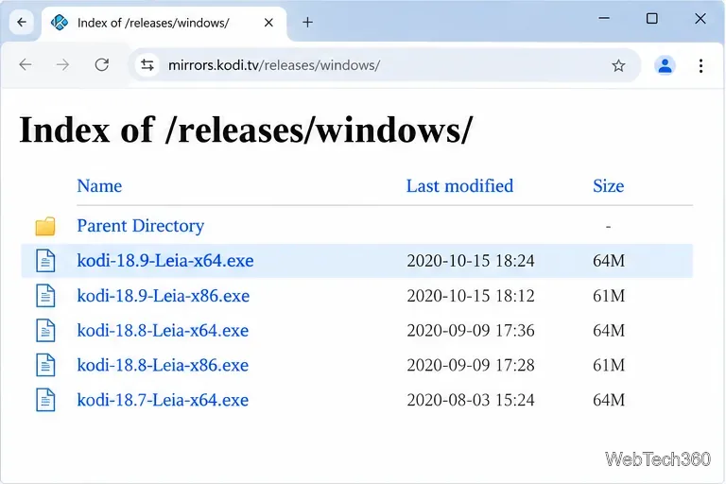Sort listing by Name column
The width and height of the screenshot is (726, 484).
99,186
